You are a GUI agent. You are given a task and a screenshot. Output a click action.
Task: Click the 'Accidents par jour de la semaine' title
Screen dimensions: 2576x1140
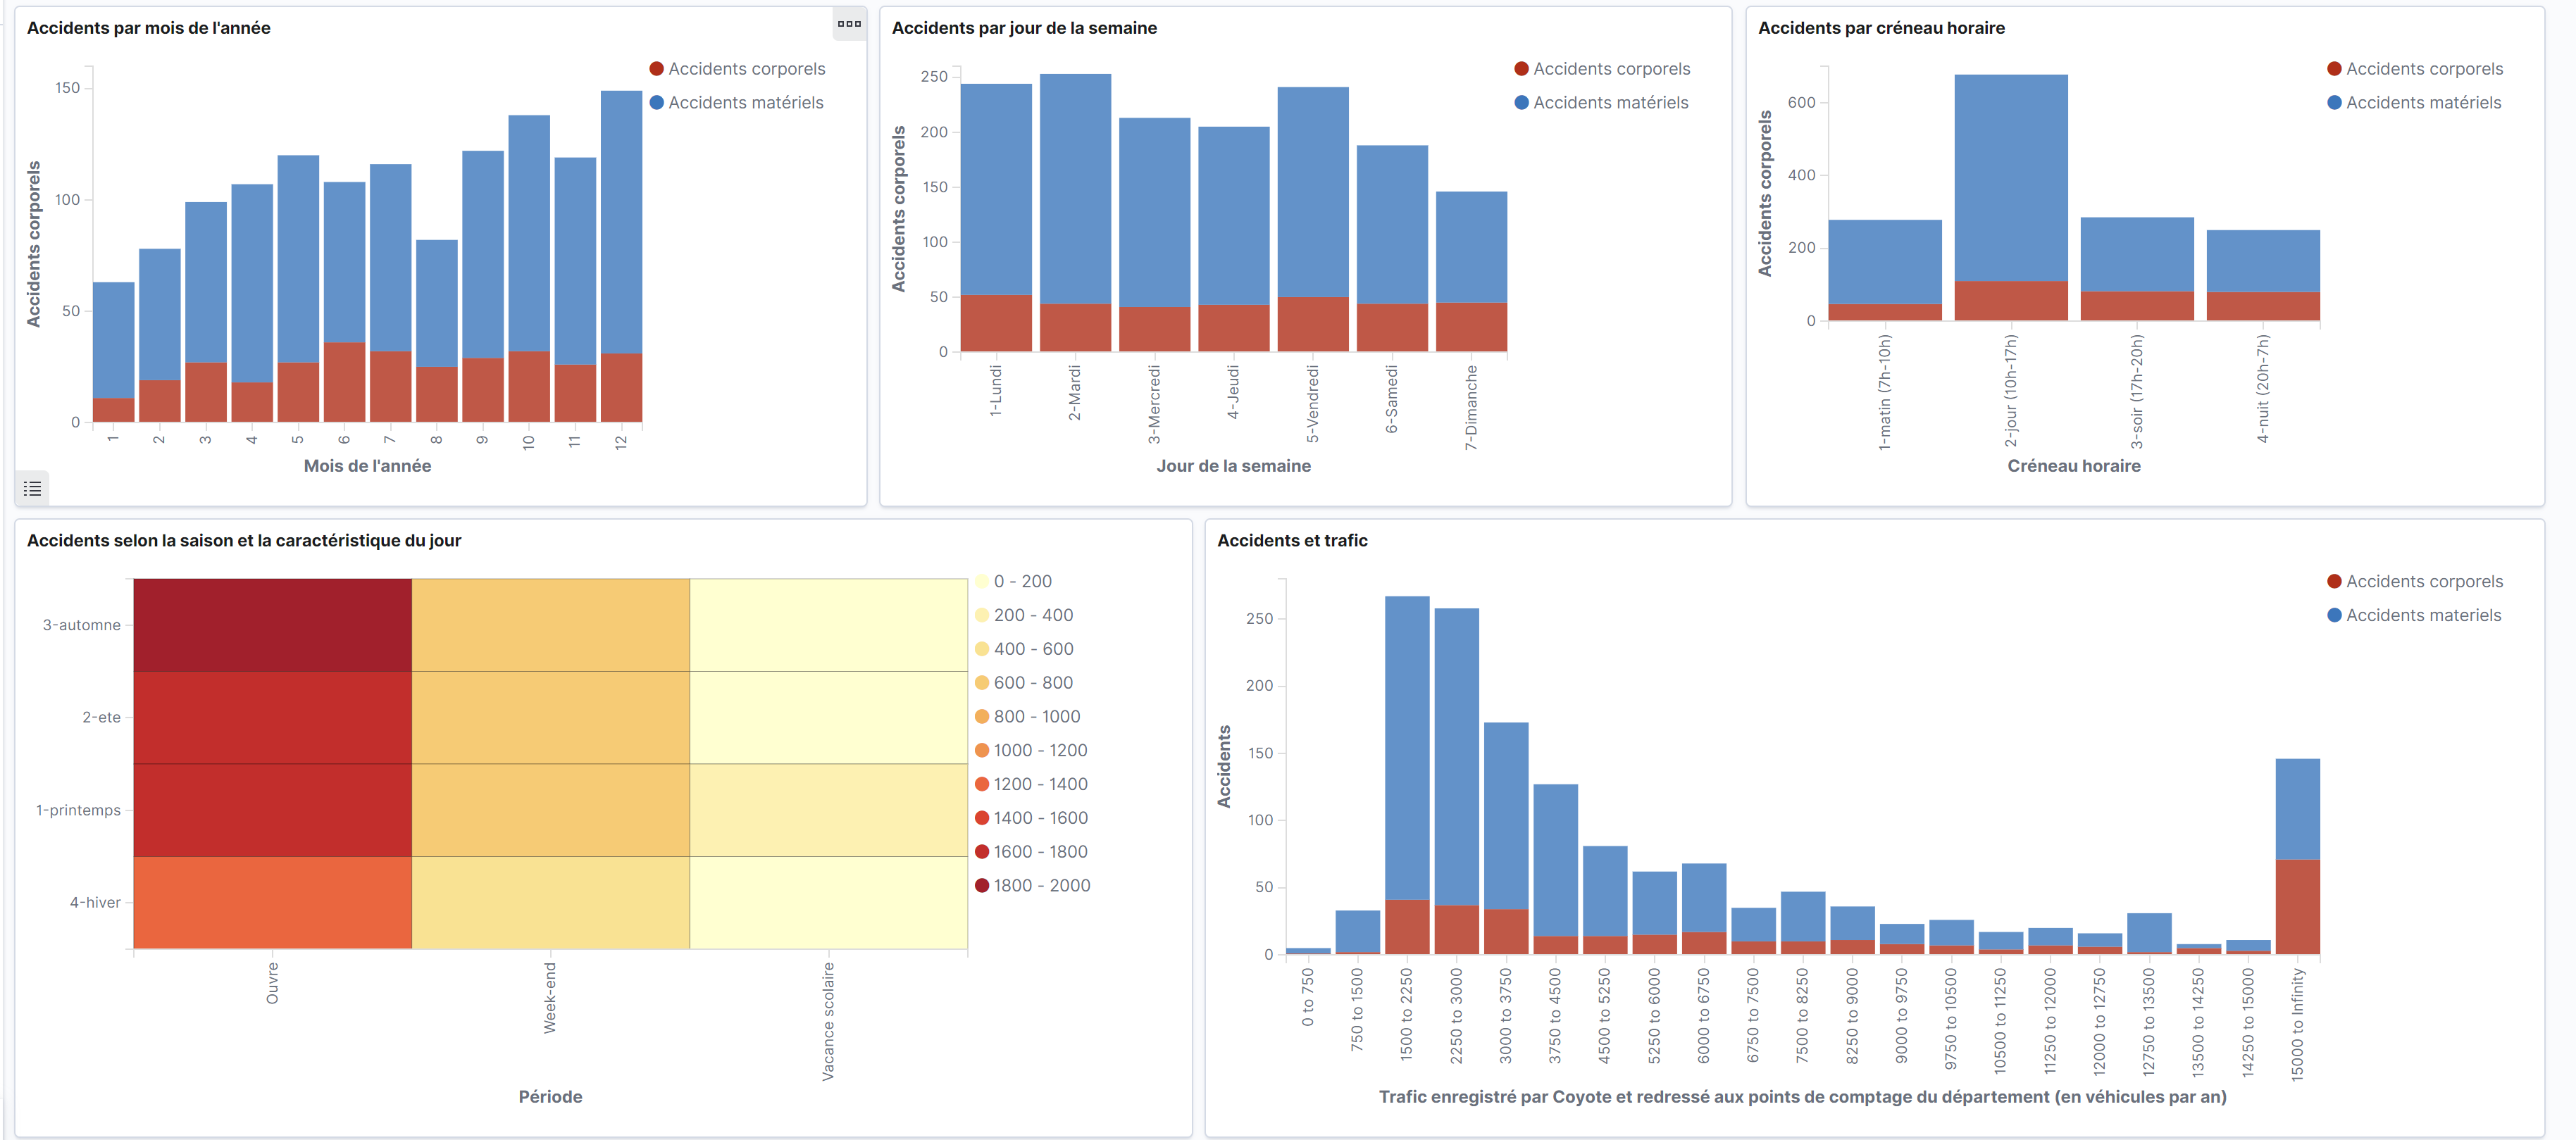tap(1024, 28)
